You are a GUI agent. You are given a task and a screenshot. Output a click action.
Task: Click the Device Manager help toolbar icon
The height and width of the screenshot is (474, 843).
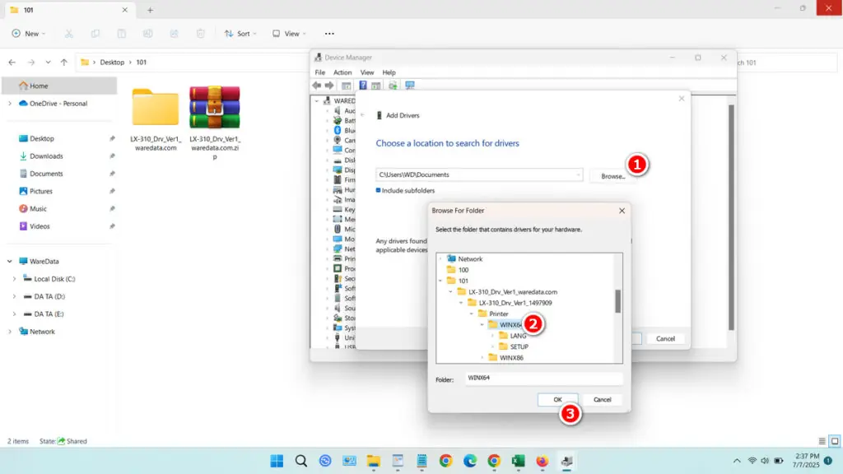pos(363,86)
